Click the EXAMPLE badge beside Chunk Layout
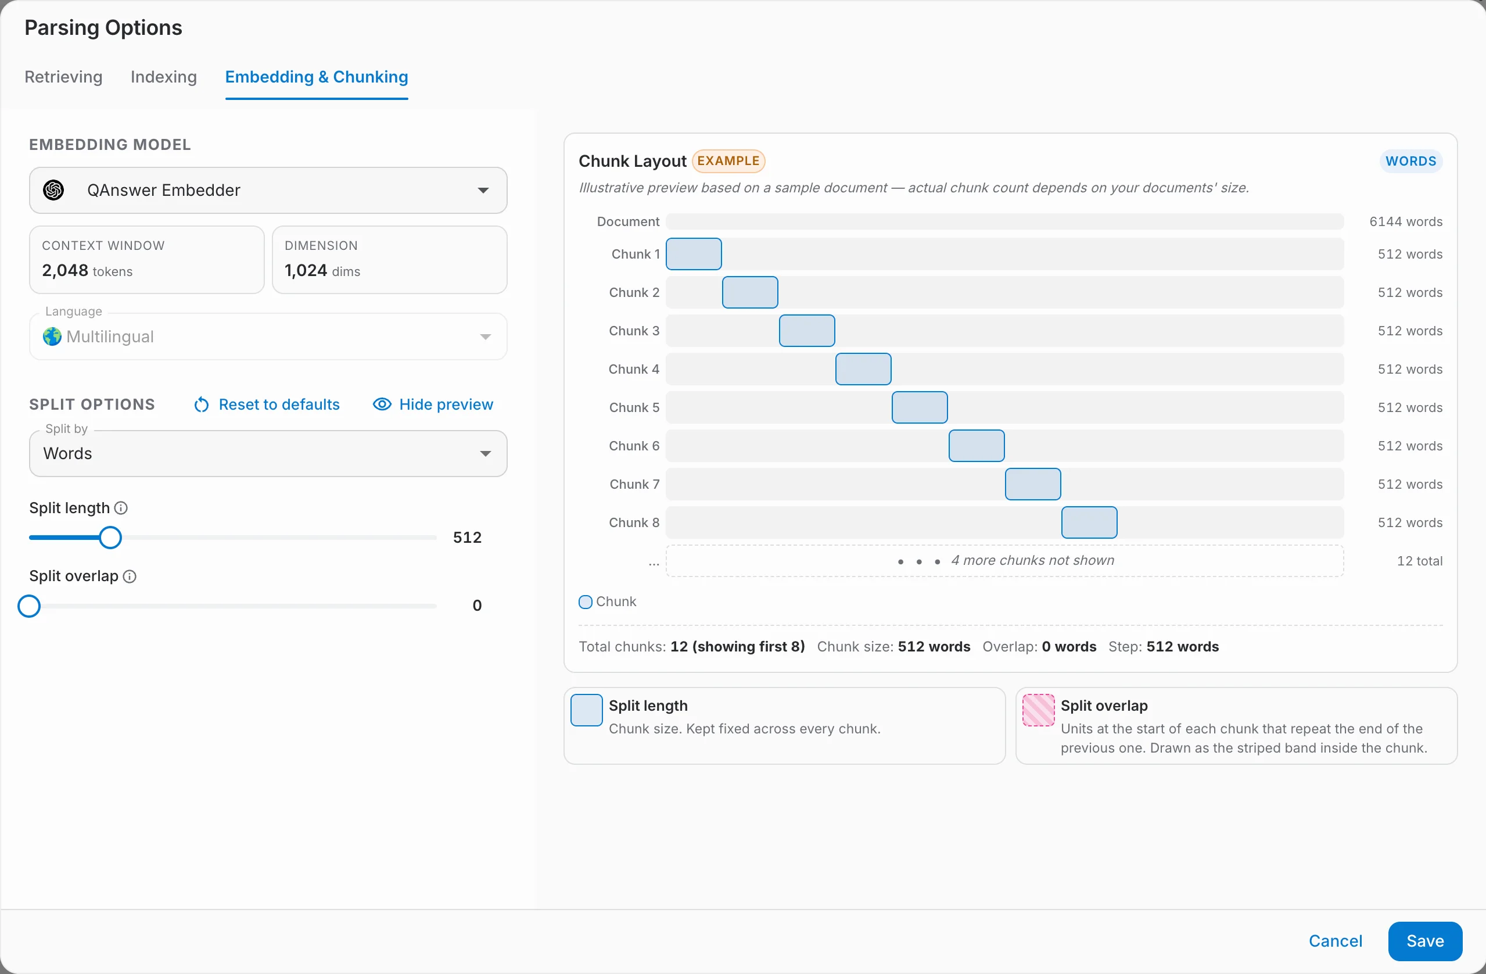1486x974 pixels. pos(728,160)
